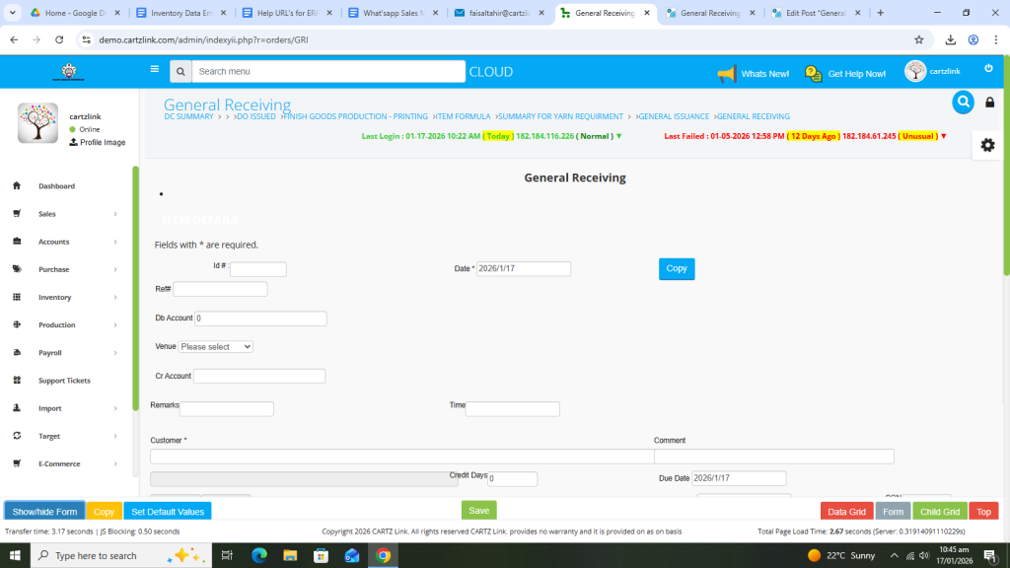Click the power logout icon
Screen dimensions: 1010x568
point(988,68)
